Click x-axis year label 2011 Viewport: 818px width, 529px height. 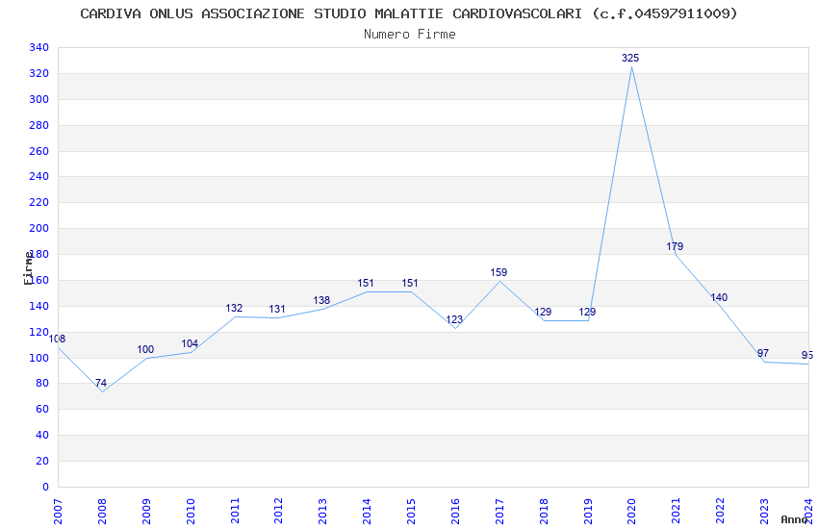click(x=235, y=511)
